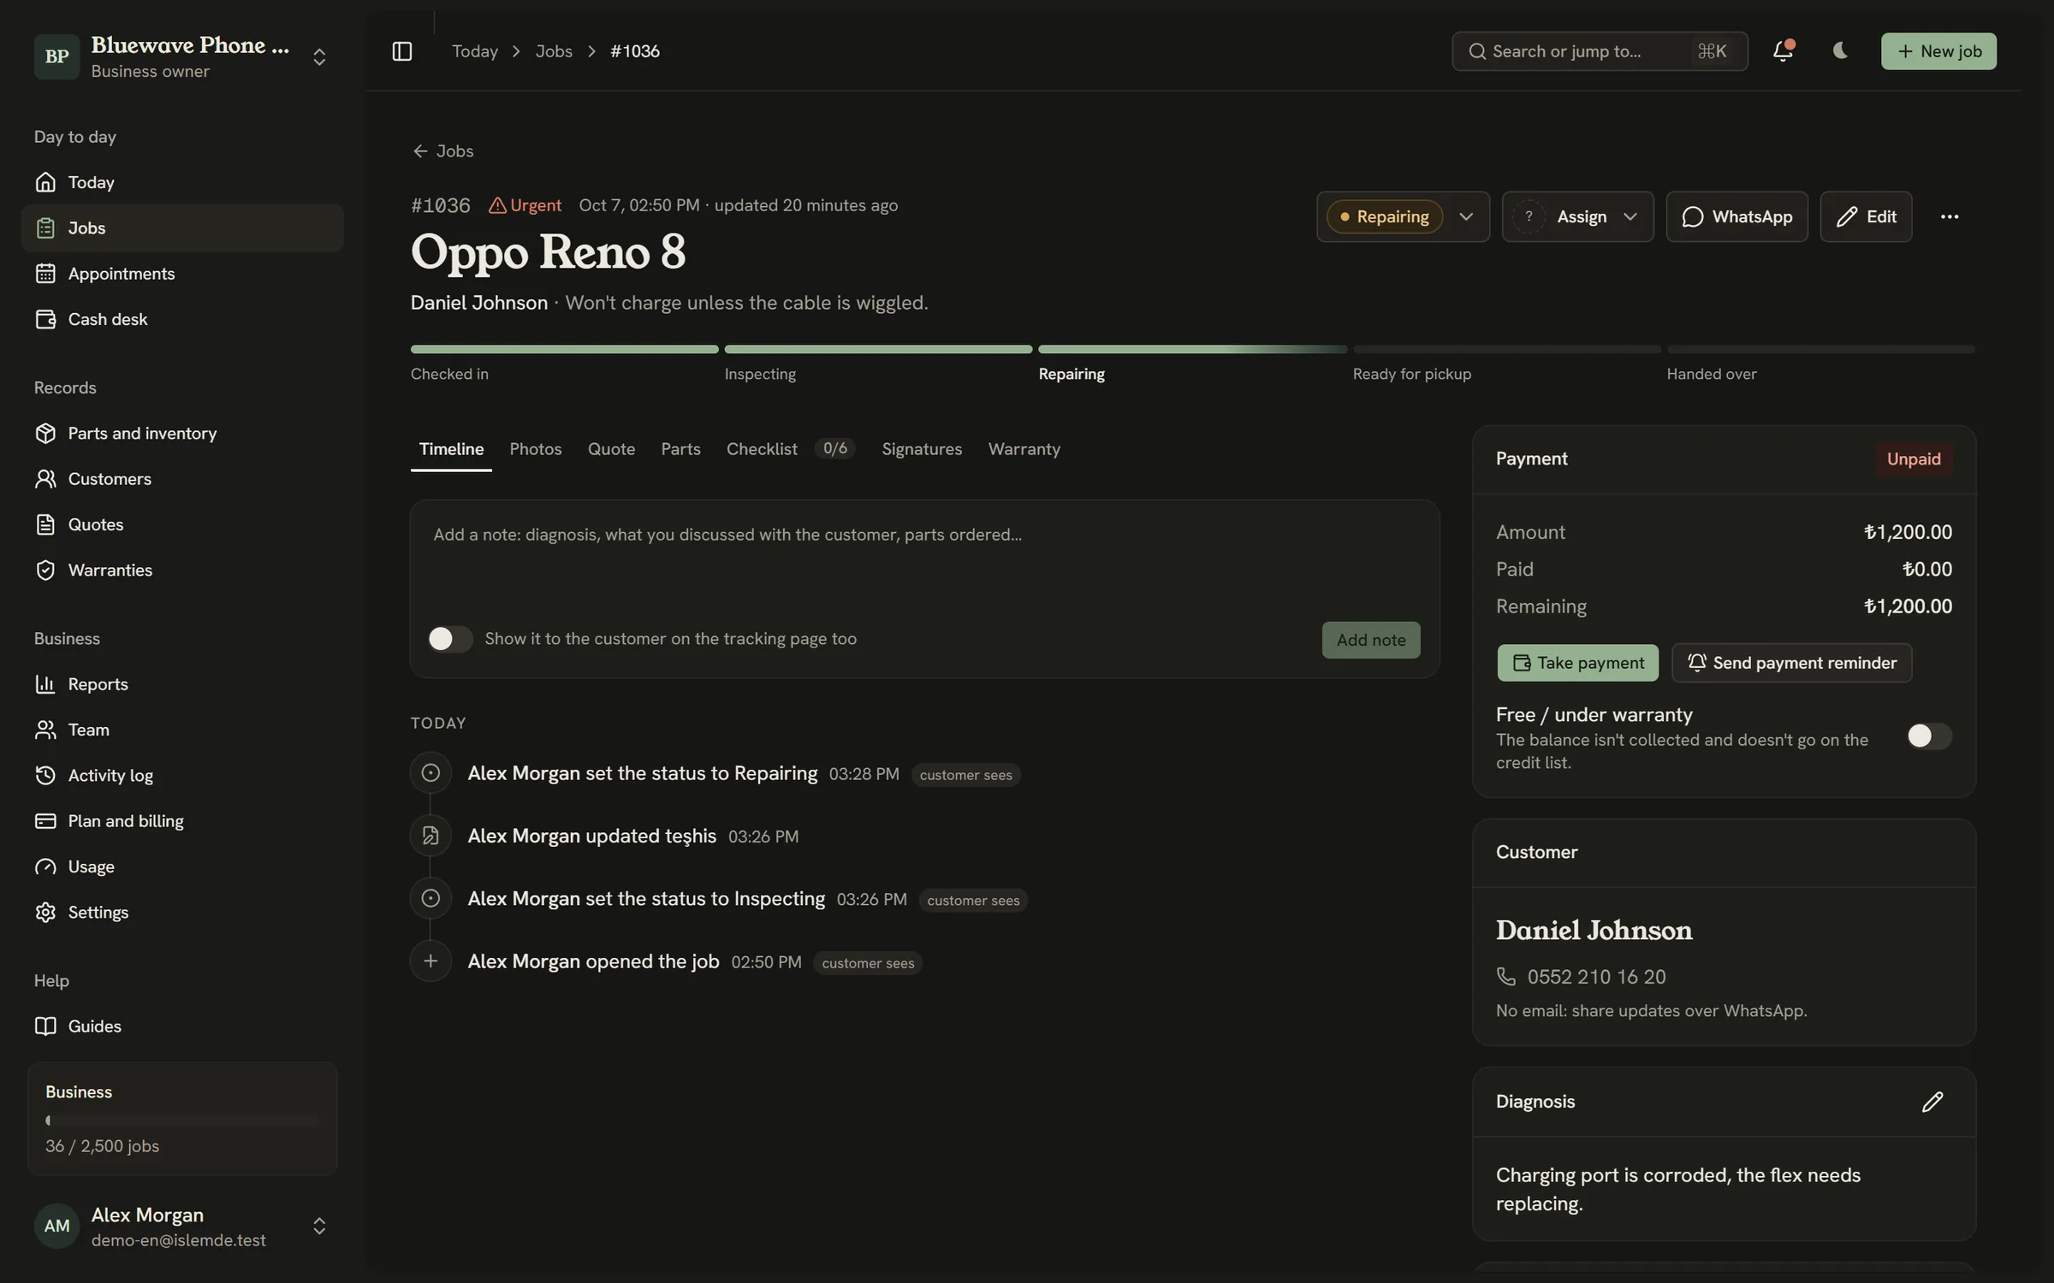Screen dimensions: 2054x1283
Task: Open the three-dot more actions menu
Action: [1949, 216]
